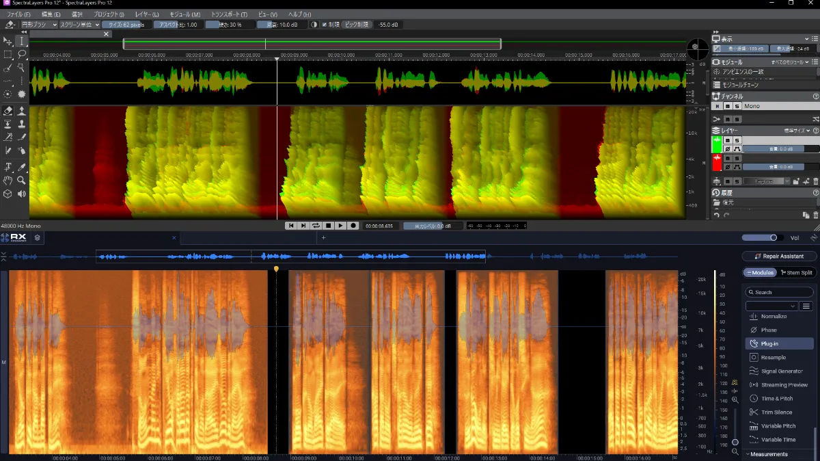Screen dimensions: 820x461
Task: Select the text T tool
Action: tap(8, 166)
